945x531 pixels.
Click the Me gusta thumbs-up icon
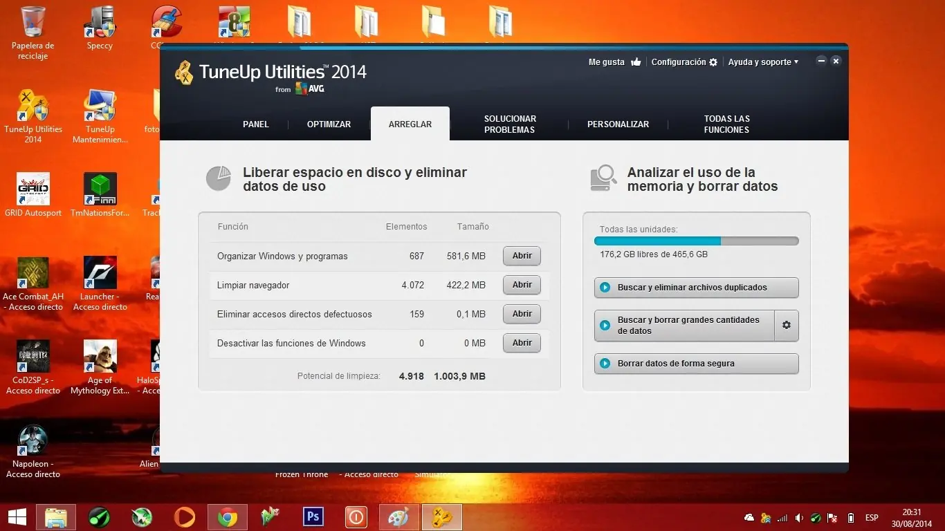click(x=636, y=62)
